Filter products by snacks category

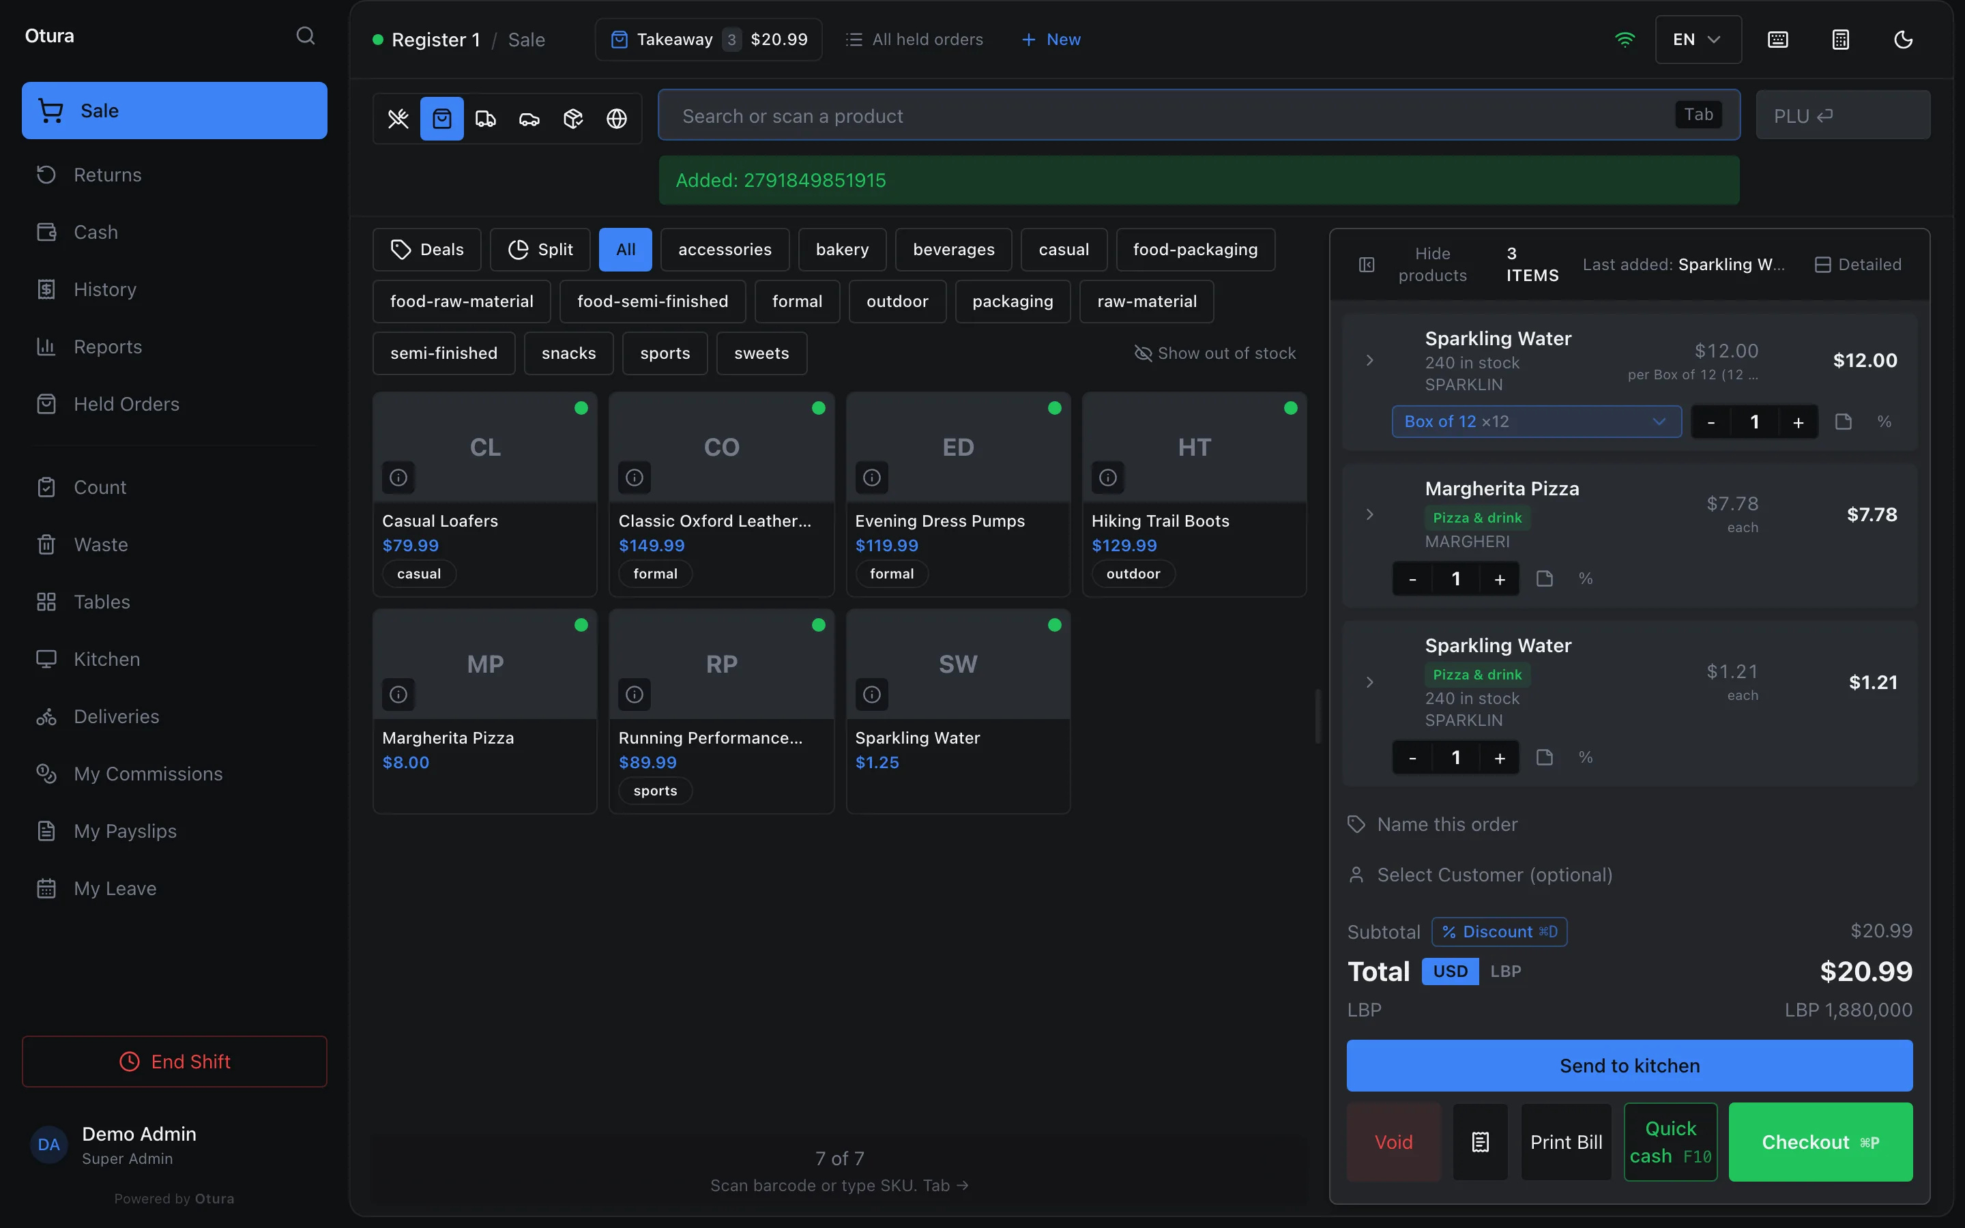568,353
